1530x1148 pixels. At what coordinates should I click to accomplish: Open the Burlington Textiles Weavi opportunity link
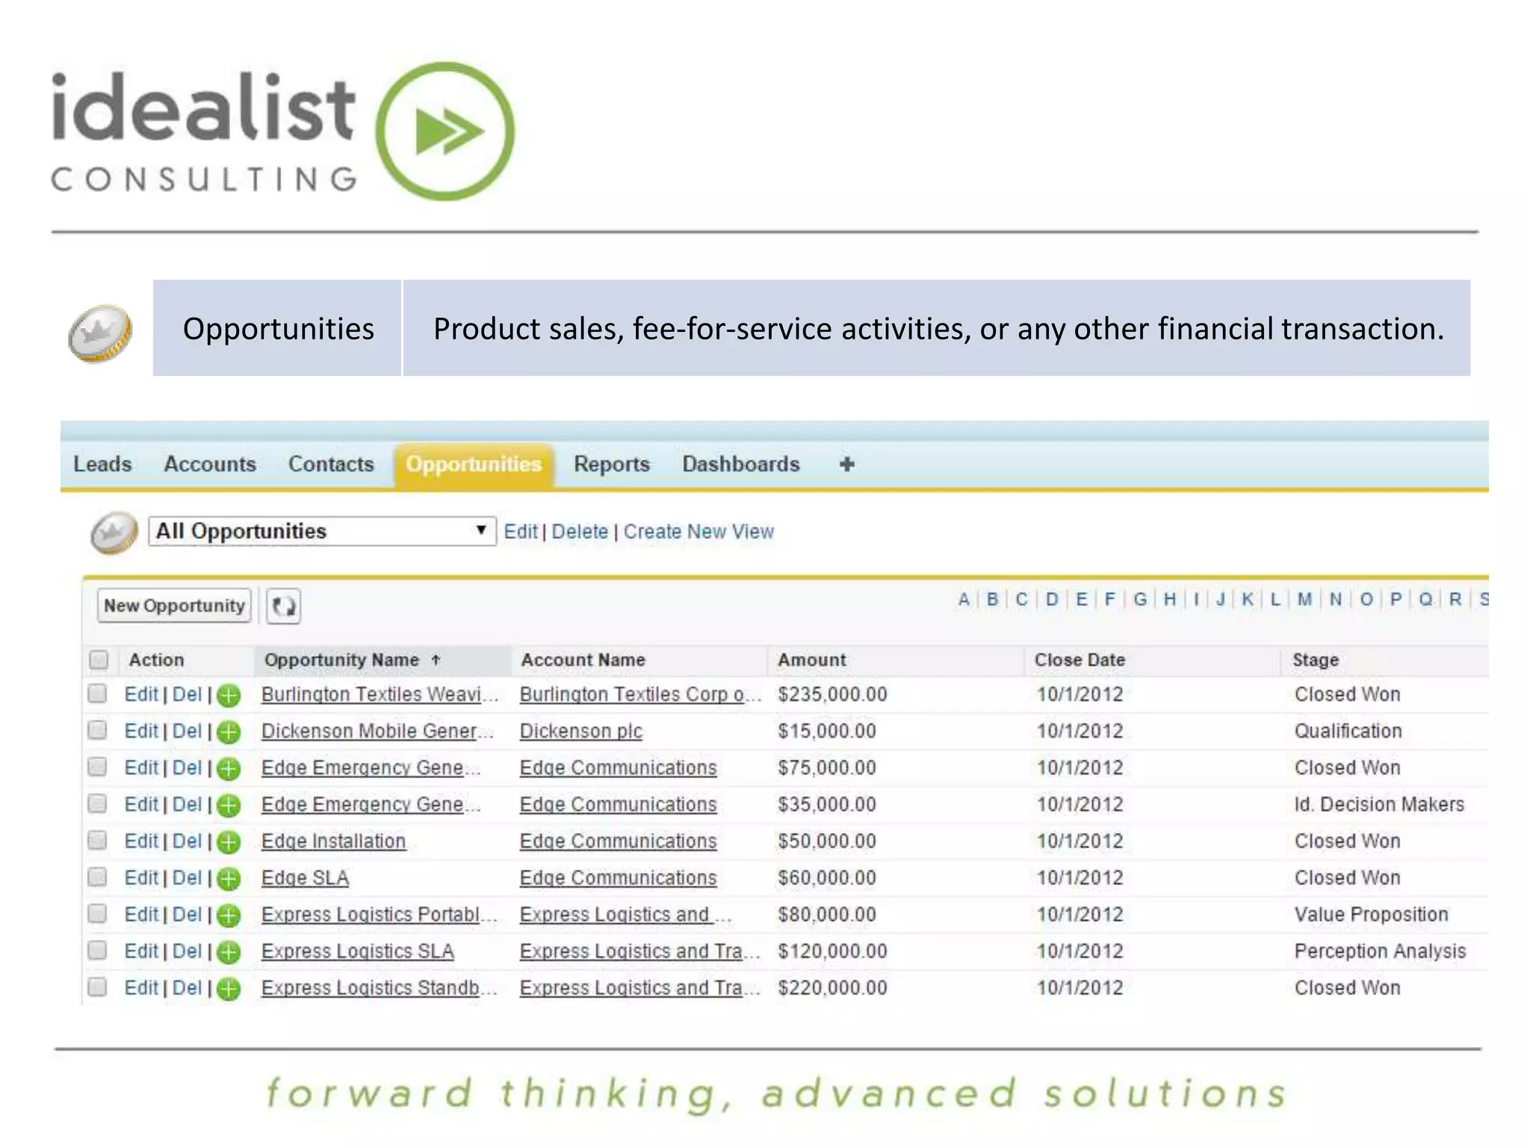tap(379, 694)
